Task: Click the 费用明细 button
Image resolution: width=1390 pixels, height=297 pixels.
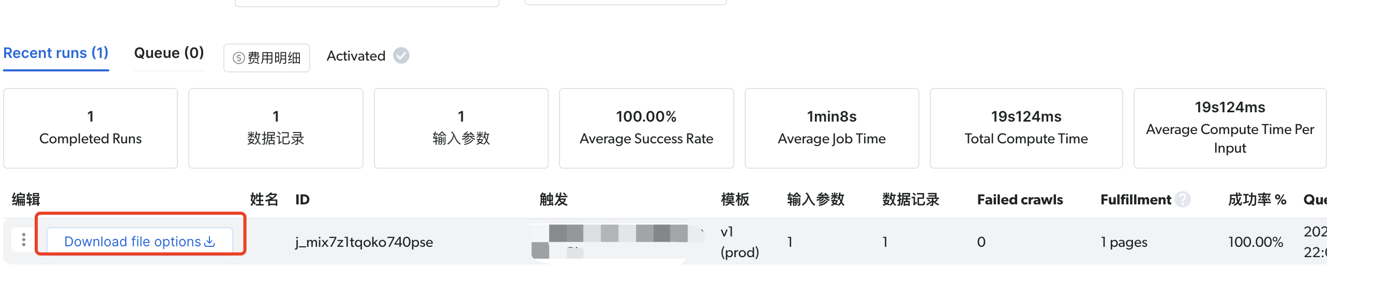Action: click(266, 58)
